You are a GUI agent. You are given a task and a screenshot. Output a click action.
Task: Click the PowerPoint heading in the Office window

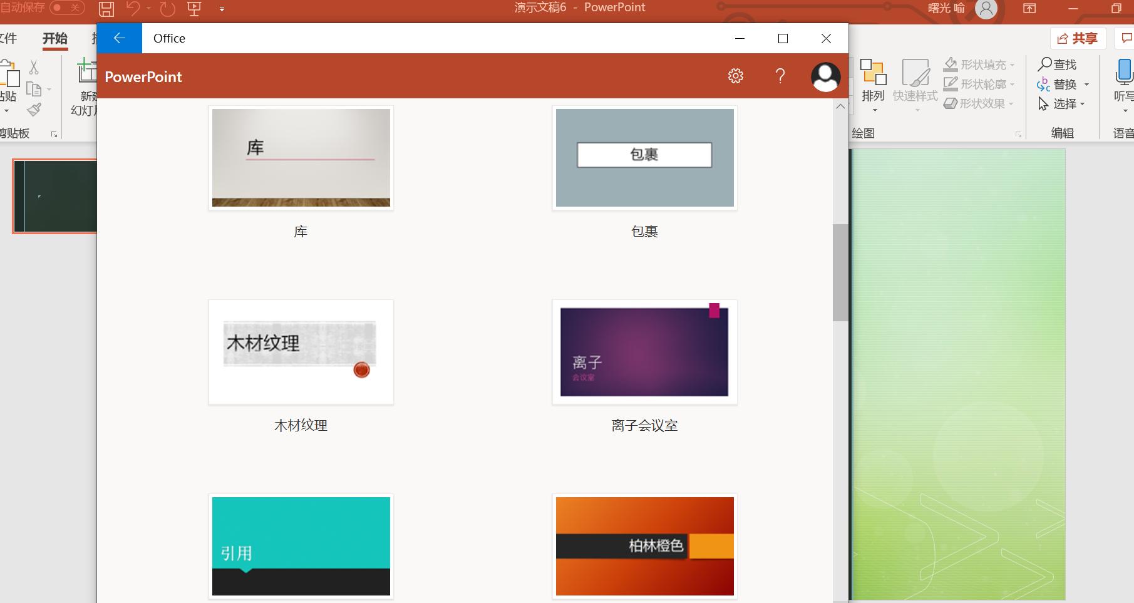coord(143,76)
